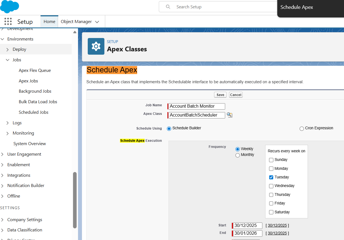Viewport: 344px width, 240px height.
Task: Switch to the Home tab
Action: (x=49, y=22)
